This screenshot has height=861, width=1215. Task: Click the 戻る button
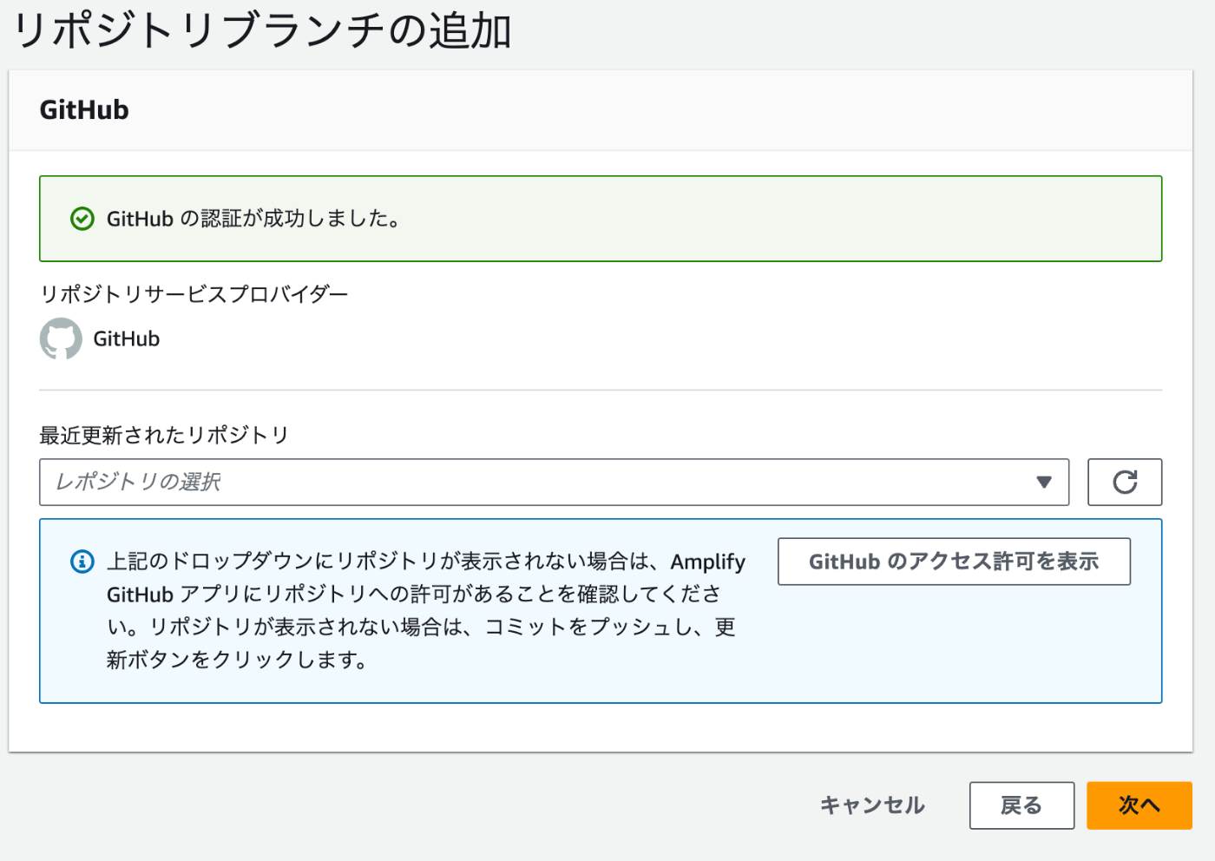coord(1021,805)
